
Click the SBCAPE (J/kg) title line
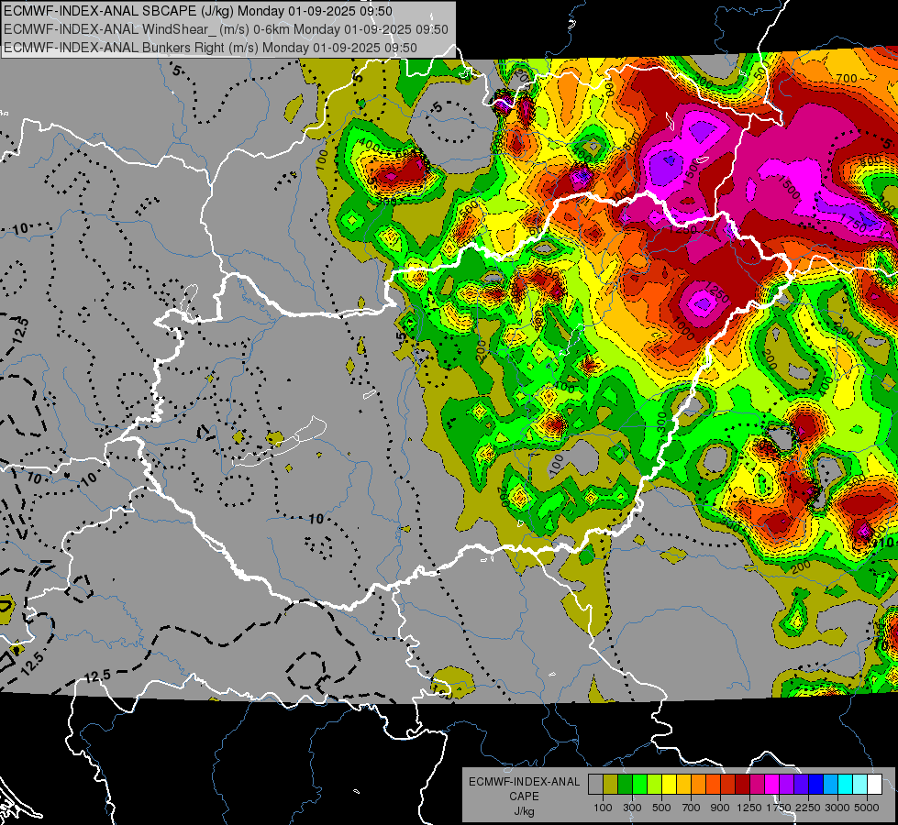[197, 11]
